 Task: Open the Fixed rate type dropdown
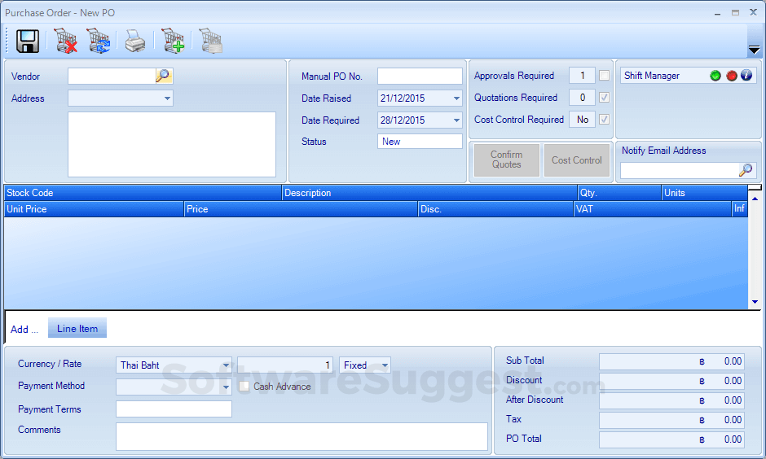(x=385, y=365)
